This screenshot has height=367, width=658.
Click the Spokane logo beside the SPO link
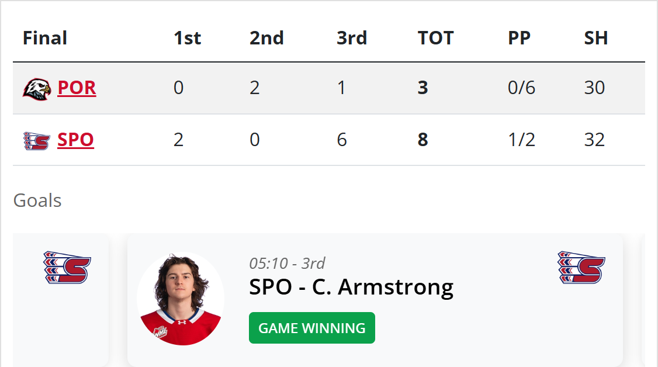point(37,140)
